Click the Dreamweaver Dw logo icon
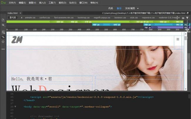The width and height of the screenshot is (191, 119). click(3, 2)
